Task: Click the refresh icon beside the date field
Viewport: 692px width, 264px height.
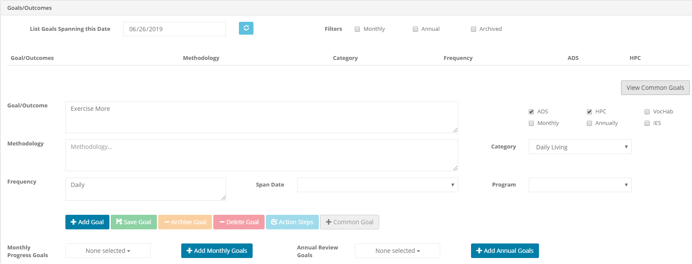Action: (246, 28)
